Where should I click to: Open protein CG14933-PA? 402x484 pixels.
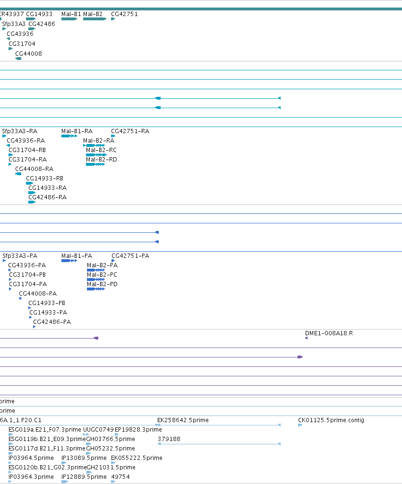pos(48,313)
